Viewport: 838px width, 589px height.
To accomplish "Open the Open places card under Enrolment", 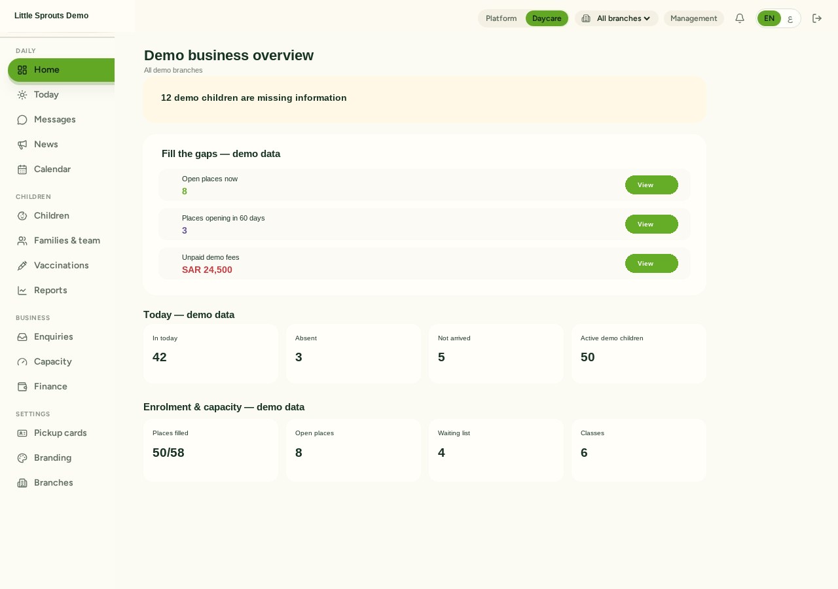I will (354, 450).
